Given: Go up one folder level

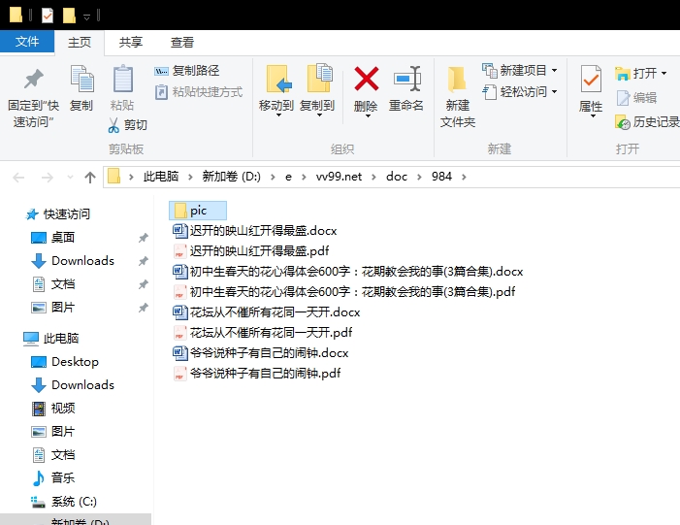Looking at the screenshot, I should point(90,177).
